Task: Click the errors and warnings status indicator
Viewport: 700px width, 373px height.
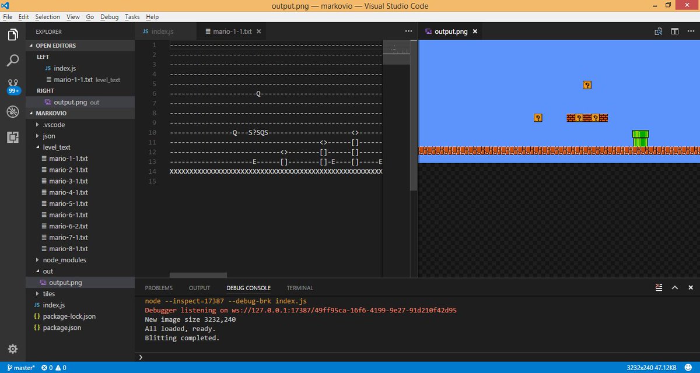Action: click(x=54, y=368)
